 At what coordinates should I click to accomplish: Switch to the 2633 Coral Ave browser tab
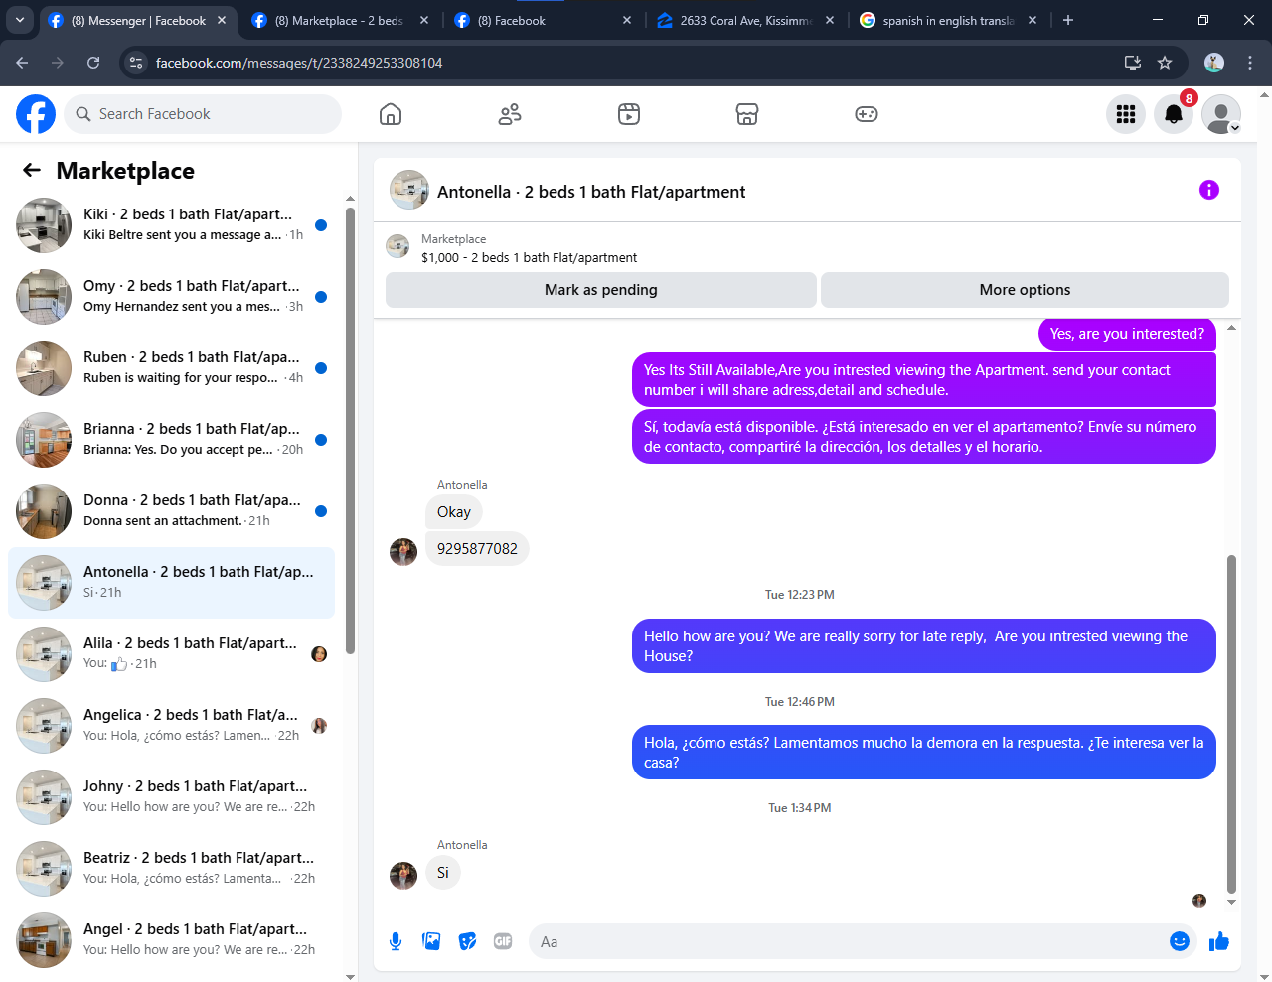(745, 20)
